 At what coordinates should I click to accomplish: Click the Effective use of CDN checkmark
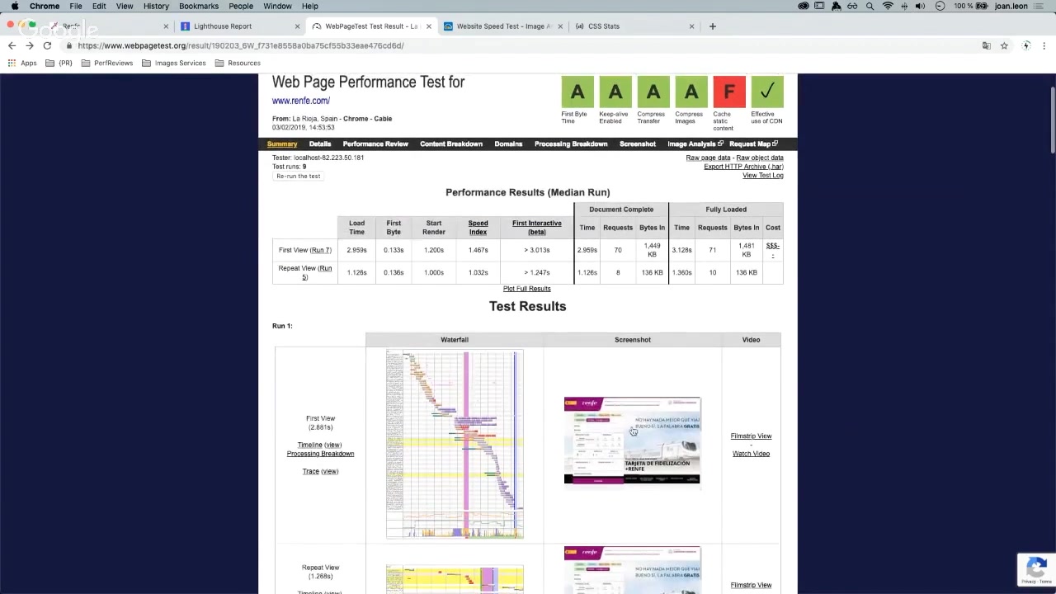pyautogui.click(x=767, y=92)
